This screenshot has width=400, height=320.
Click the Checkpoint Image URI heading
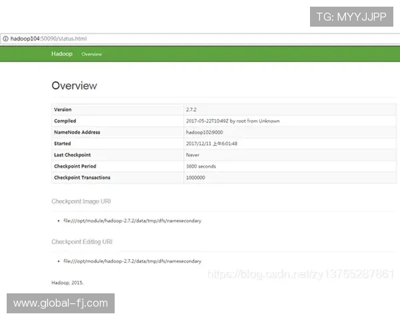point(81,201)
